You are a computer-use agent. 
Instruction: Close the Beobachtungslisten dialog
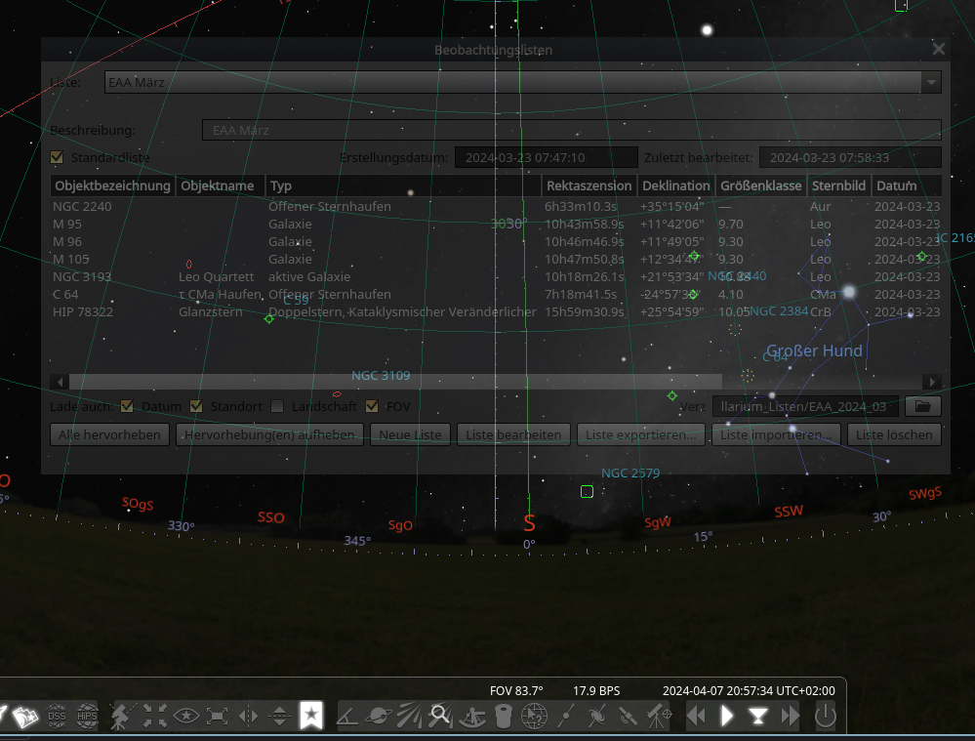(938, 49)
